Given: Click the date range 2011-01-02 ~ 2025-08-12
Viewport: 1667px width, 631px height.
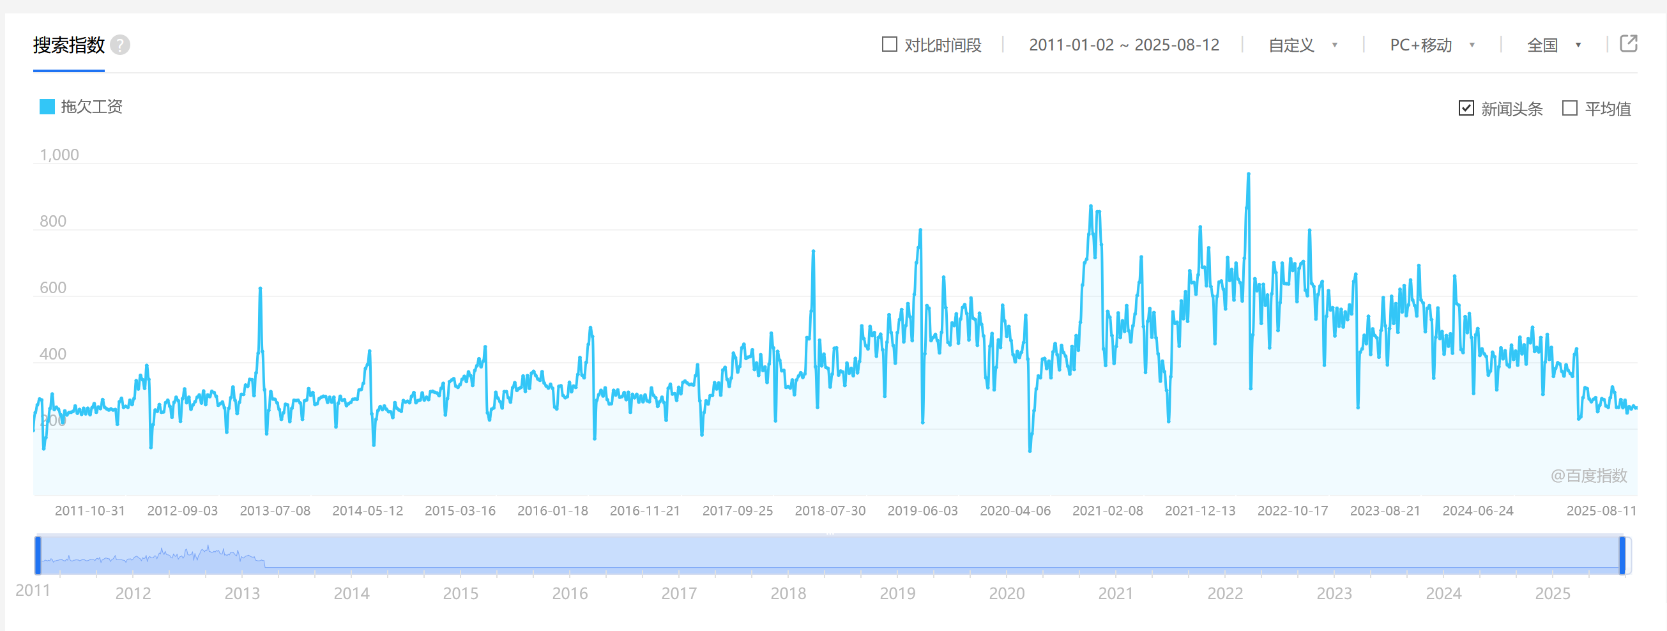Looking at the screenshot, I should coord(1123,45).
